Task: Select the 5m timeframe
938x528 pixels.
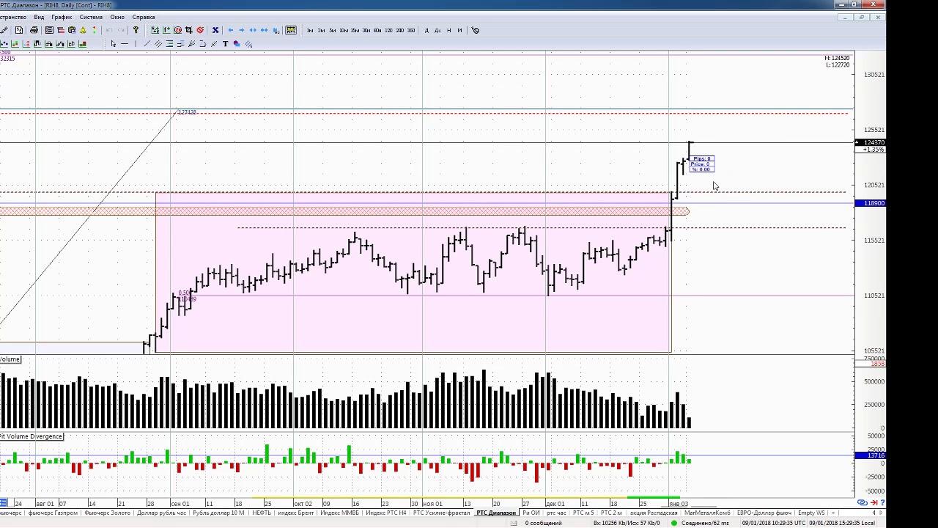Action: [333, 30]
